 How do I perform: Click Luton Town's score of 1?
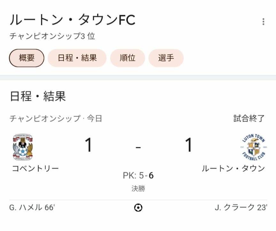pyautogui.click(x=188, y=145)
